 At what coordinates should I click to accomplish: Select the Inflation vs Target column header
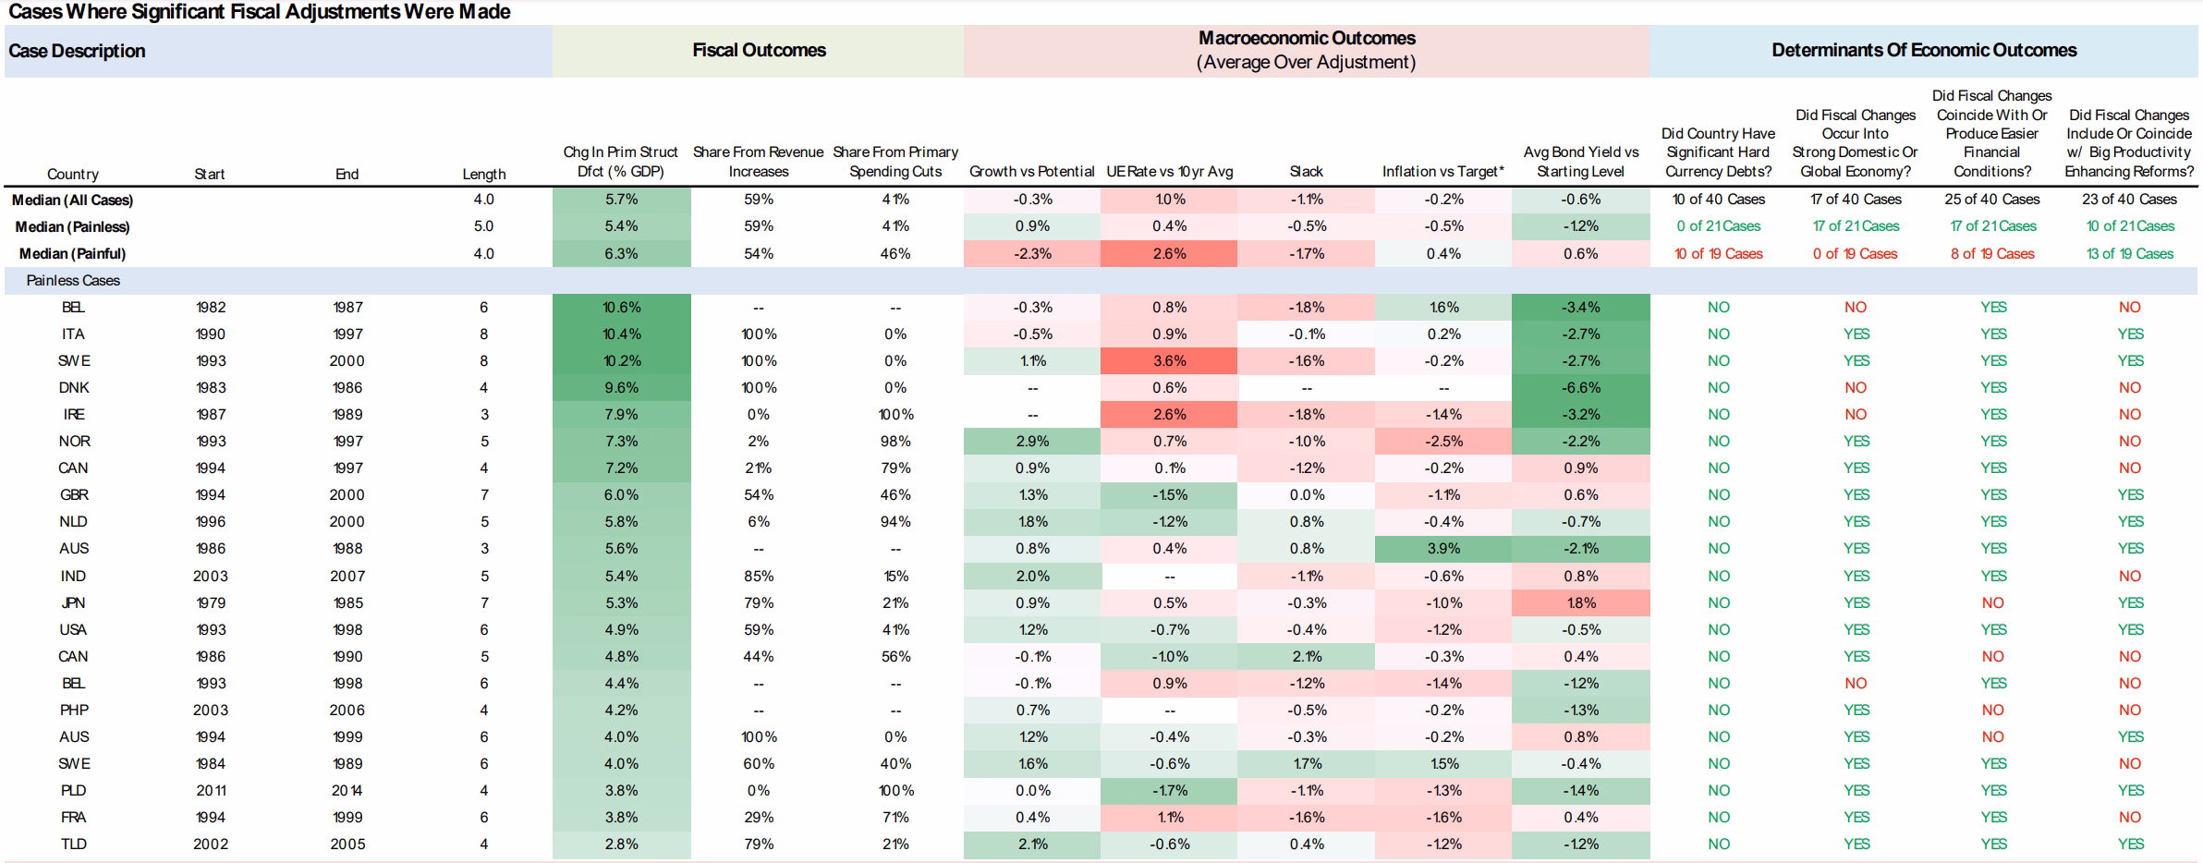(x=1443, y=172)
